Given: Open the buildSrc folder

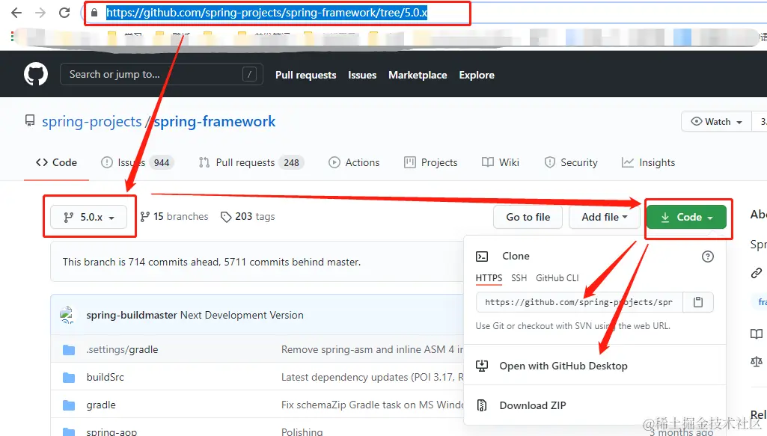Looking at the screenshot, I should [x=106, y=377].
